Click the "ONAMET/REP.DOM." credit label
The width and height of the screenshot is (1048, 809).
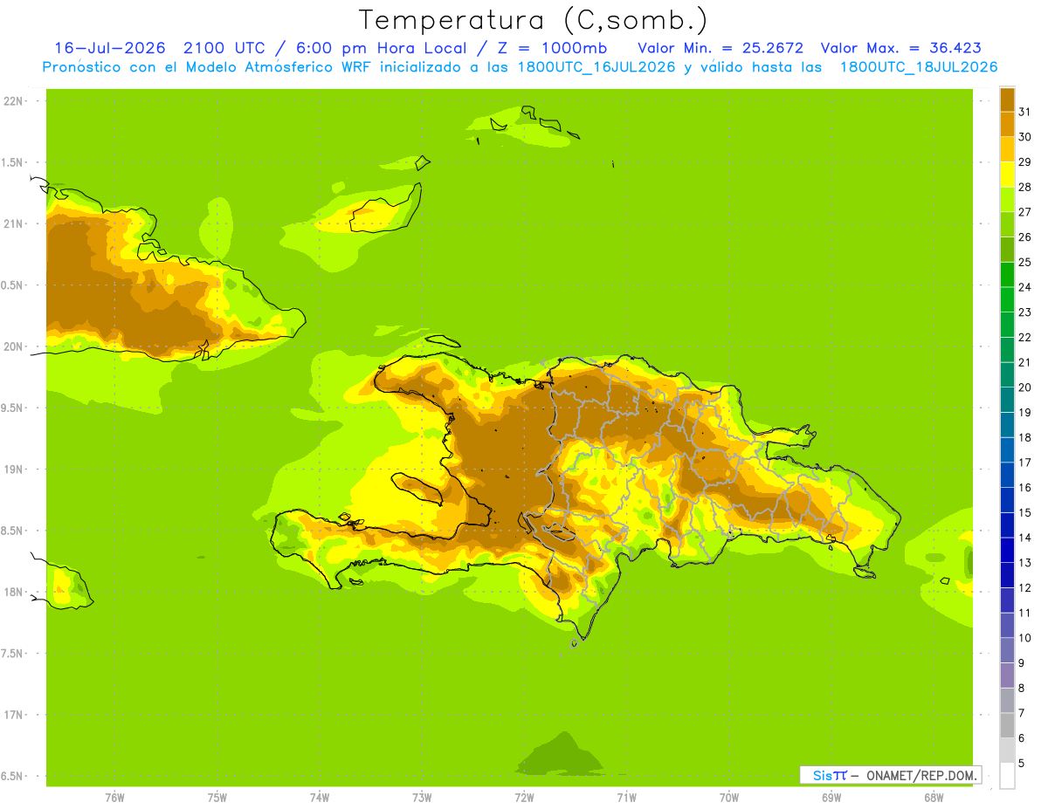[923, 775]
